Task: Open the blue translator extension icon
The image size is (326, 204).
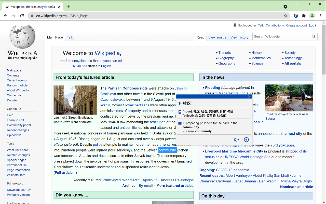Action: (296, 16)
